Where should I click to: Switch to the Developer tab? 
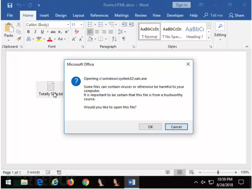tap(175, 15)
